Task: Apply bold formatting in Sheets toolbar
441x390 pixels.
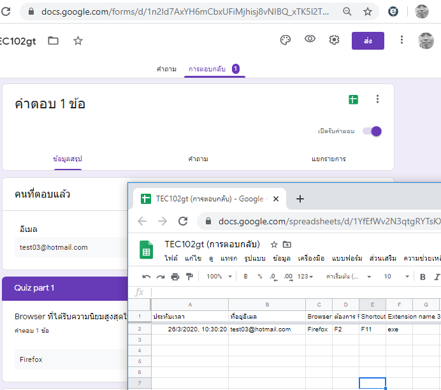Action: coord(423,277)
